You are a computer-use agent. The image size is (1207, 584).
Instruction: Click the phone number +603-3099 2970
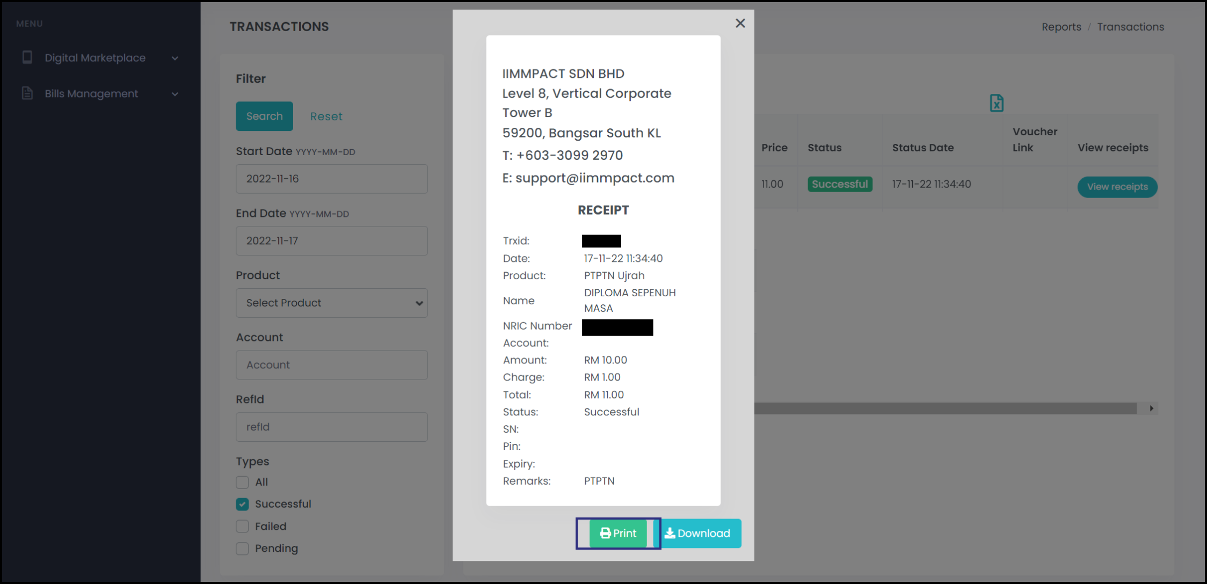tap(569, 155)
